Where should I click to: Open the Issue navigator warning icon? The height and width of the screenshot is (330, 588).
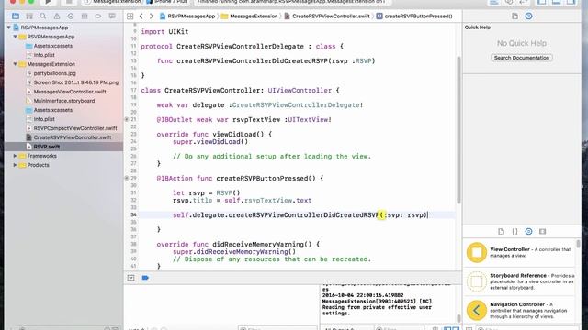(x=57, y=16)
